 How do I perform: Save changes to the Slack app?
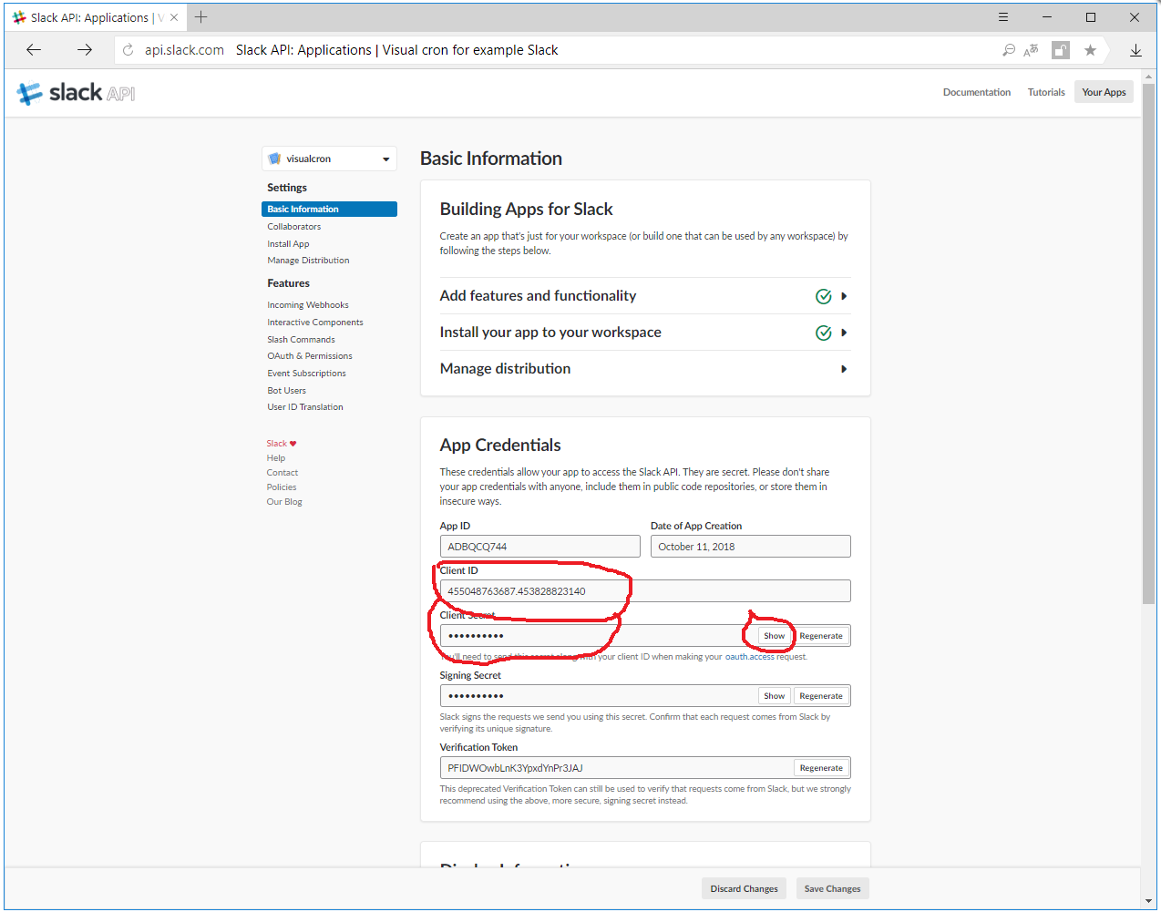pos(831,887)
